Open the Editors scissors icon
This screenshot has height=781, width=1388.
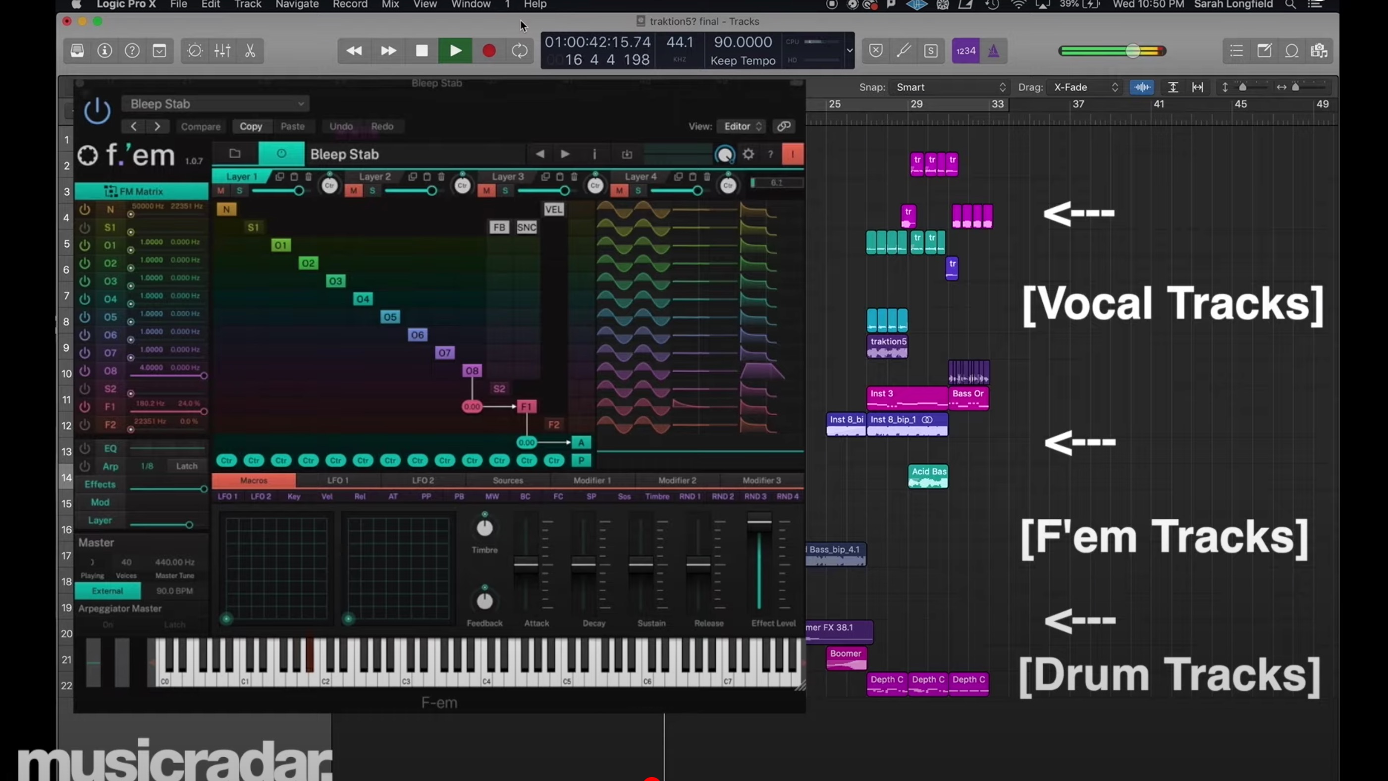250,51
